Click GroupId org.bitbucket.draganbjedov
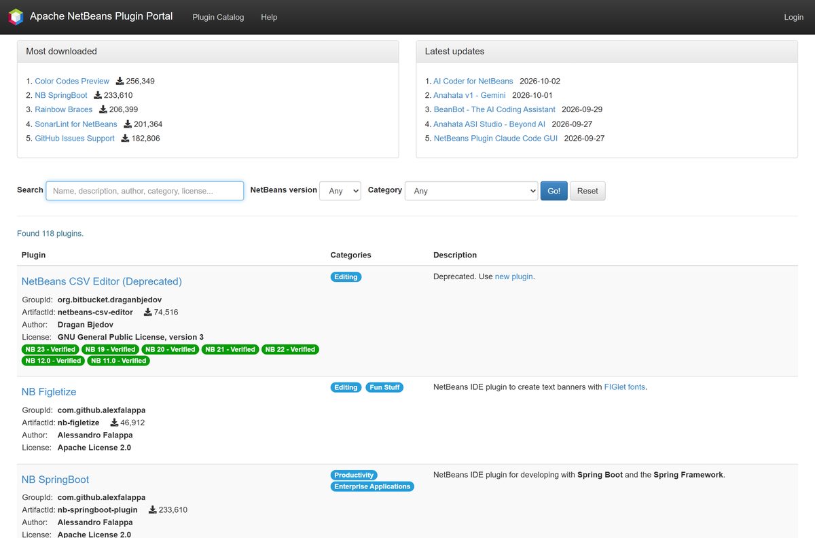Screen dimensions: 815x538 click(109, 300)
